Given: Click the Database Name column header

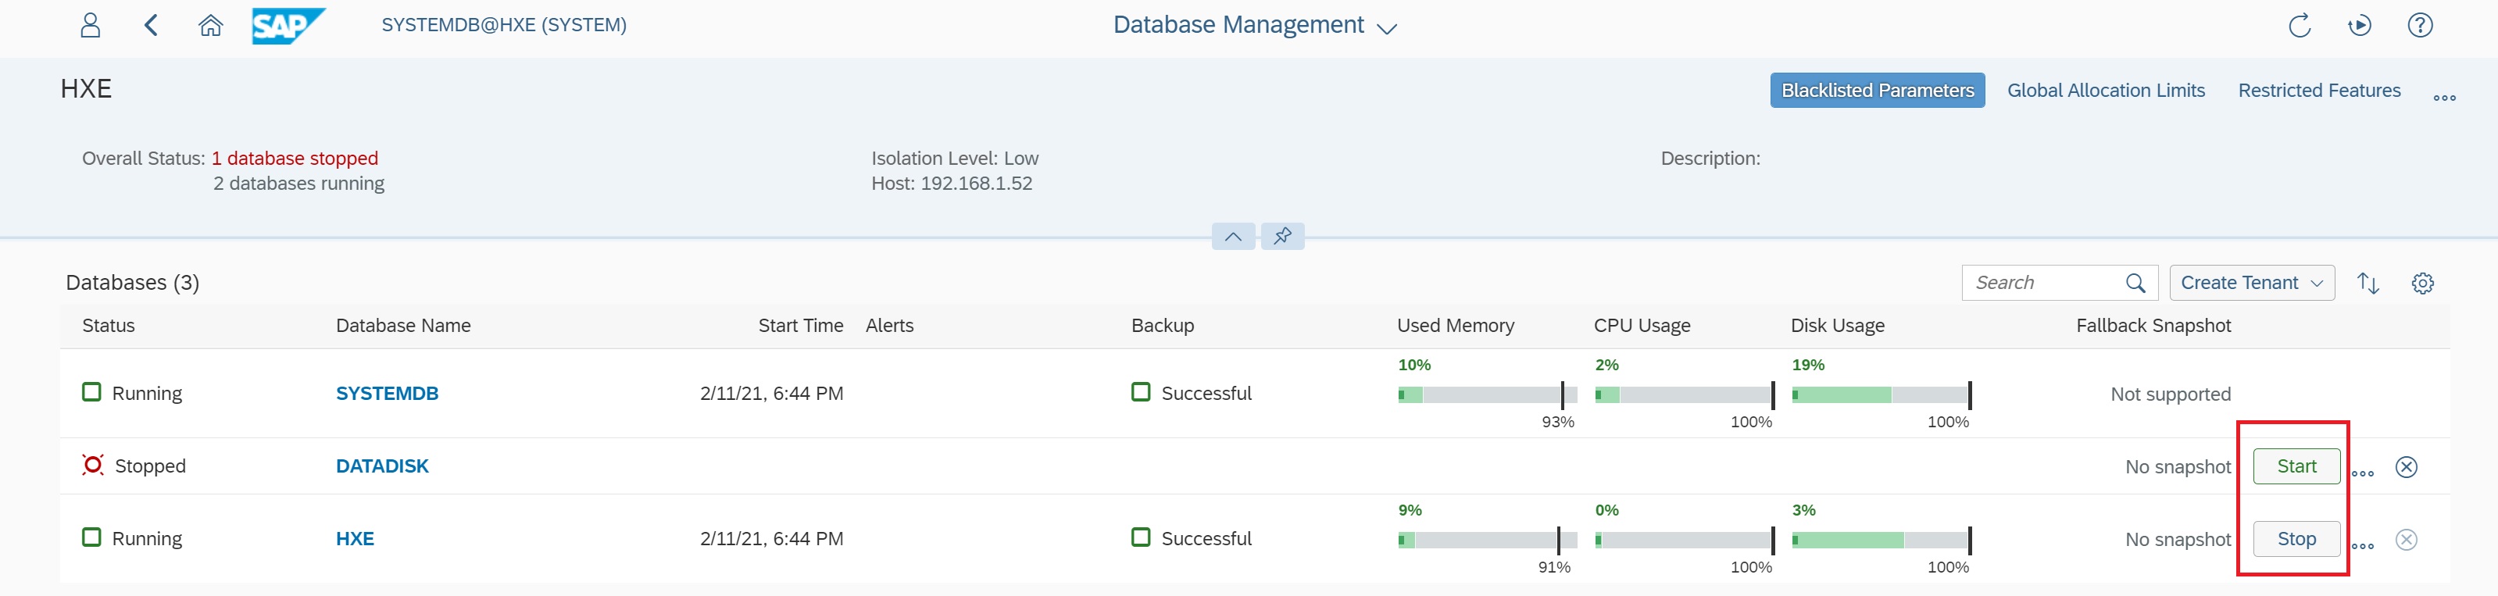Looking at the screenshot, I should click(x=403, y=326).
